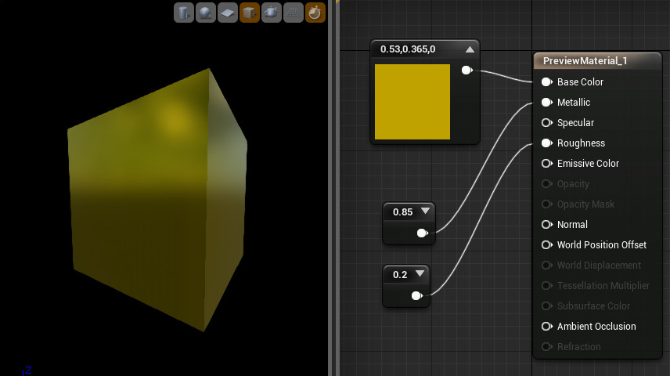Click the Metallic input pin
670x376 pixels.
click(x=547, y=103)
